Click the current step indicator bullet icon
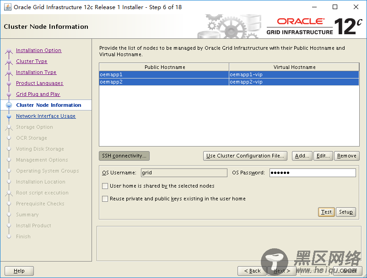 (x=9, y=105)
